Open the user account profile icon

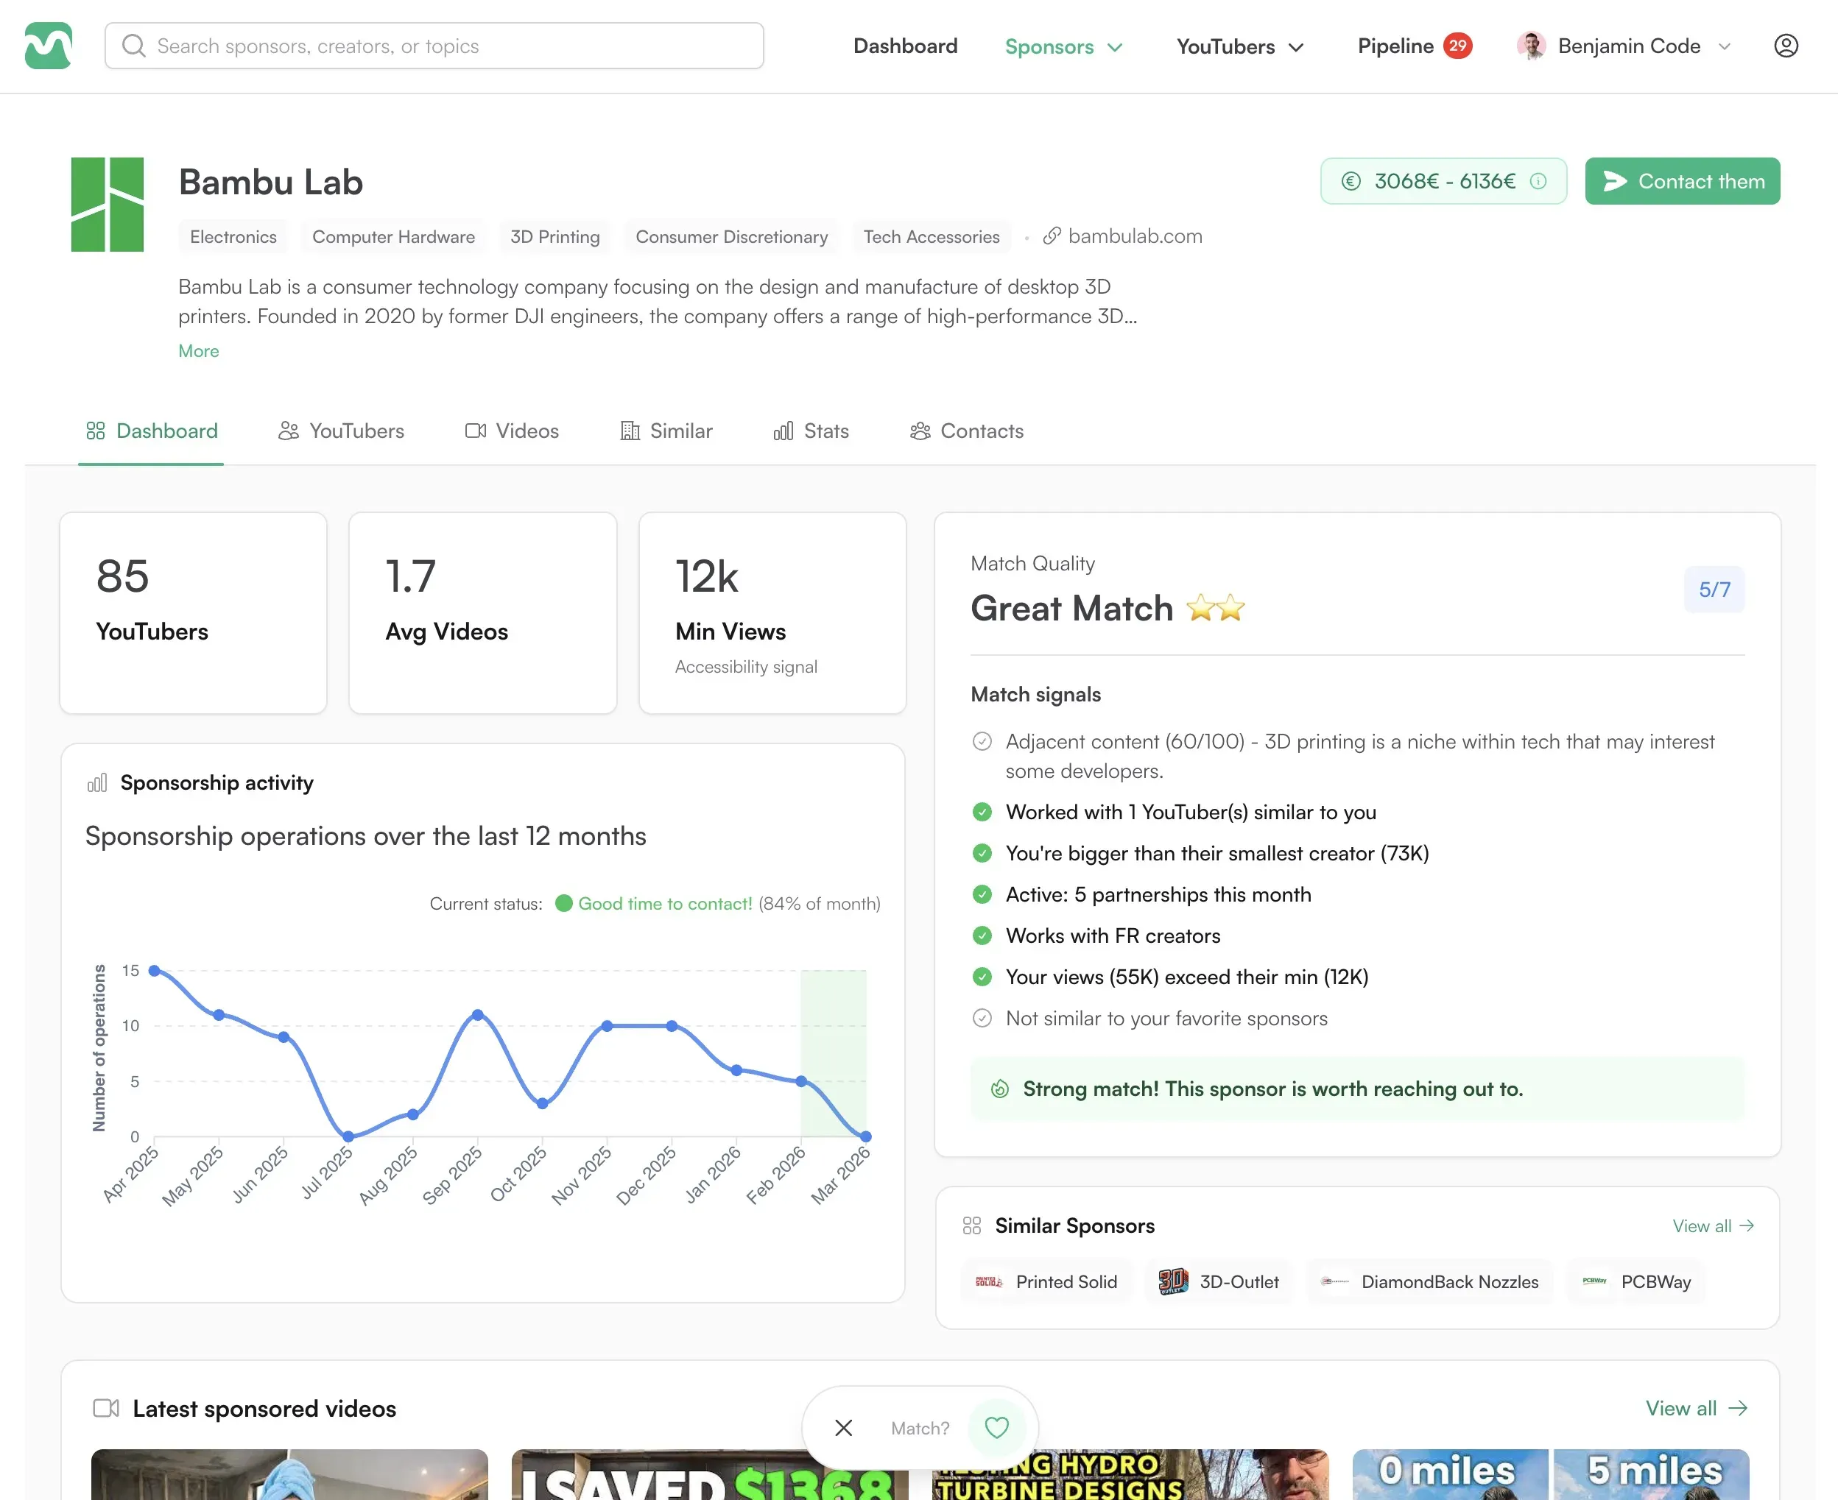[x=1785, y=46]
